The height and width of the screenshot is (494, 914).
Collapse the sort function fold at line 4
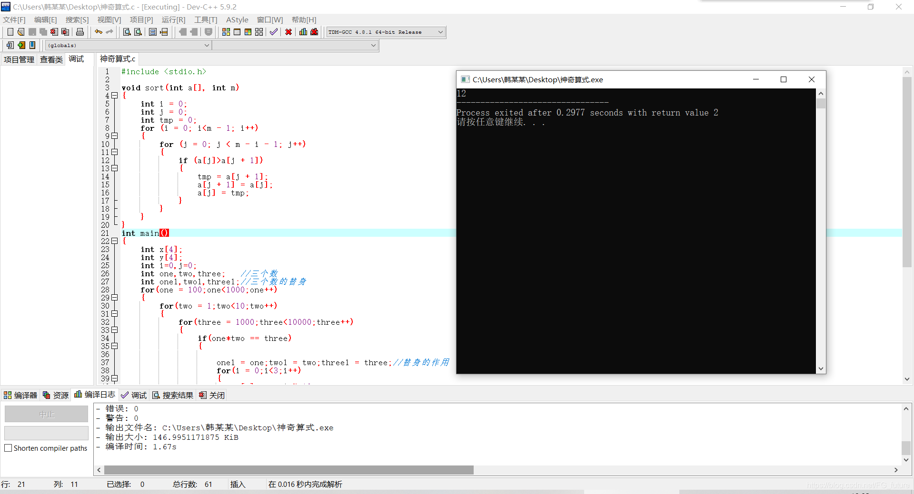coord(115,96)
